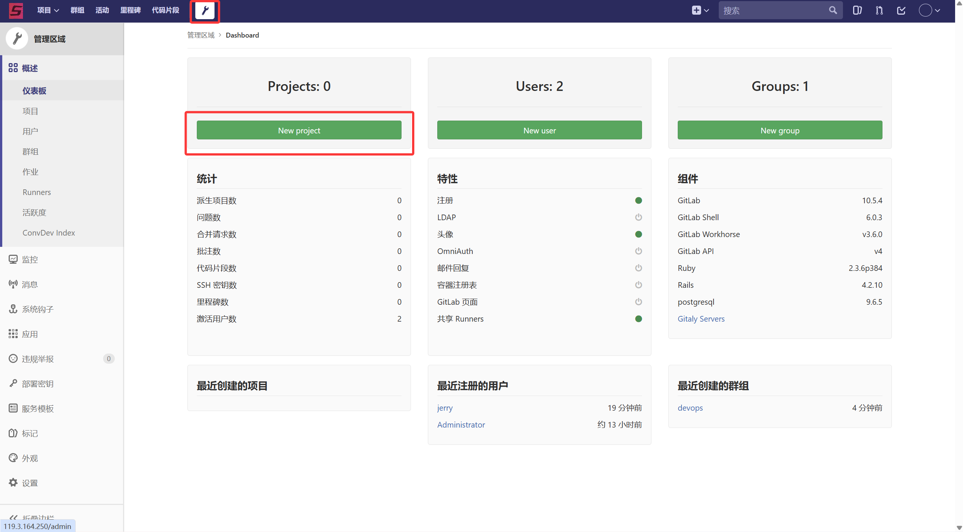Click the collapse sidebar double-arrow icon
This screenshot has width=963, height=532.
point(13,518)
